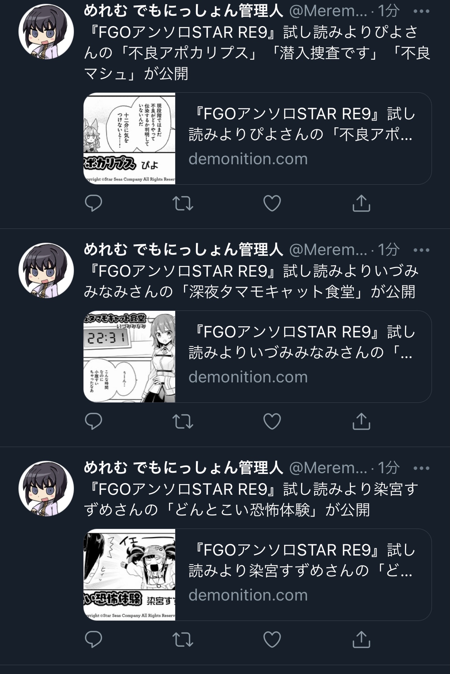The image size is (450, 674).
Task: Retweet the どんとこい恐怖体験 tweet
Action: tap(182, 640)
